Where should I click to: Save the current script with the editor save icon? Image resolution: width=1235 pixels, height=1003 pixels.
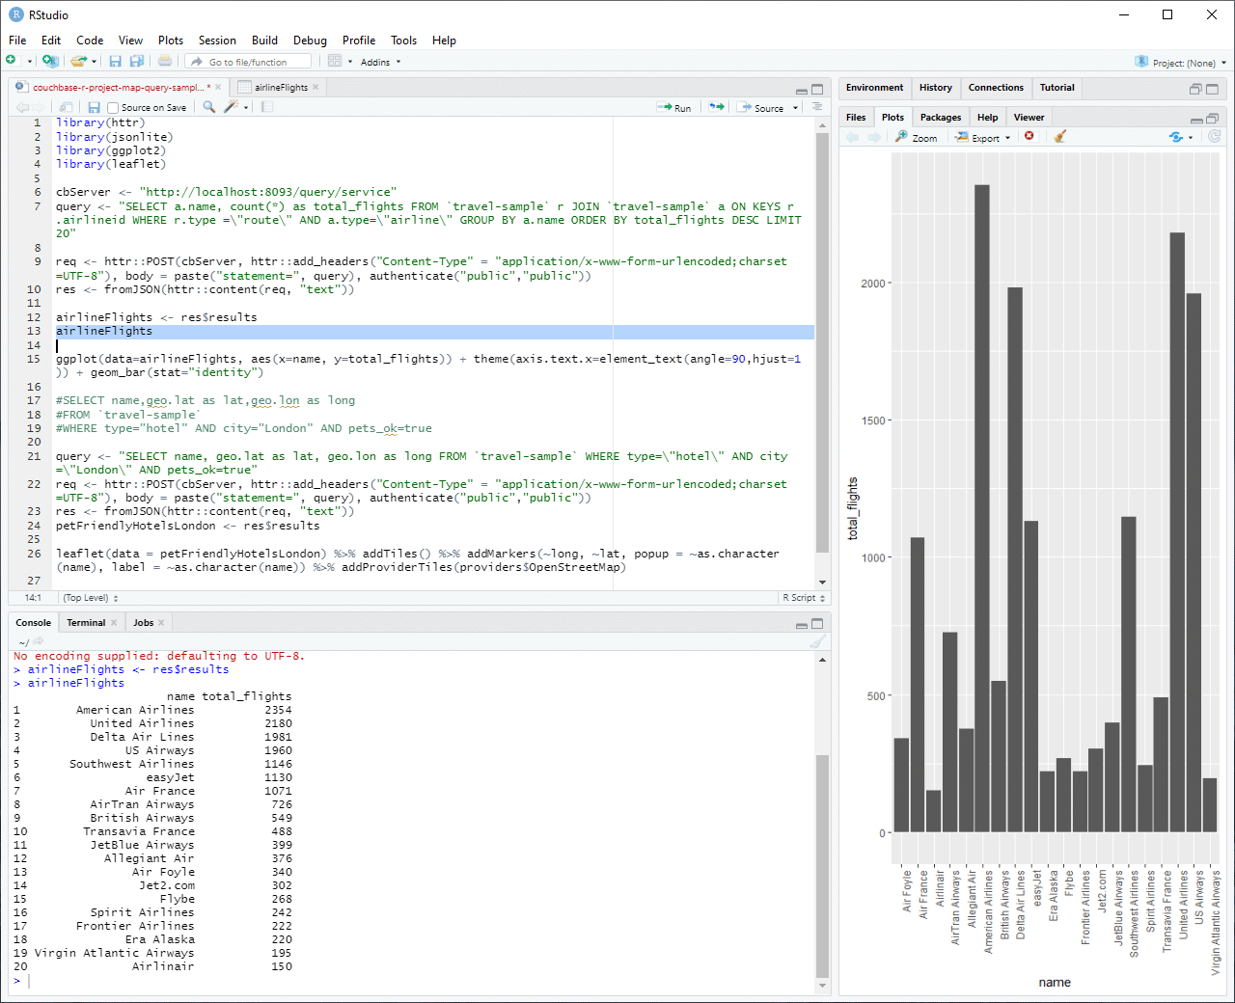click(x=94, y=107)
